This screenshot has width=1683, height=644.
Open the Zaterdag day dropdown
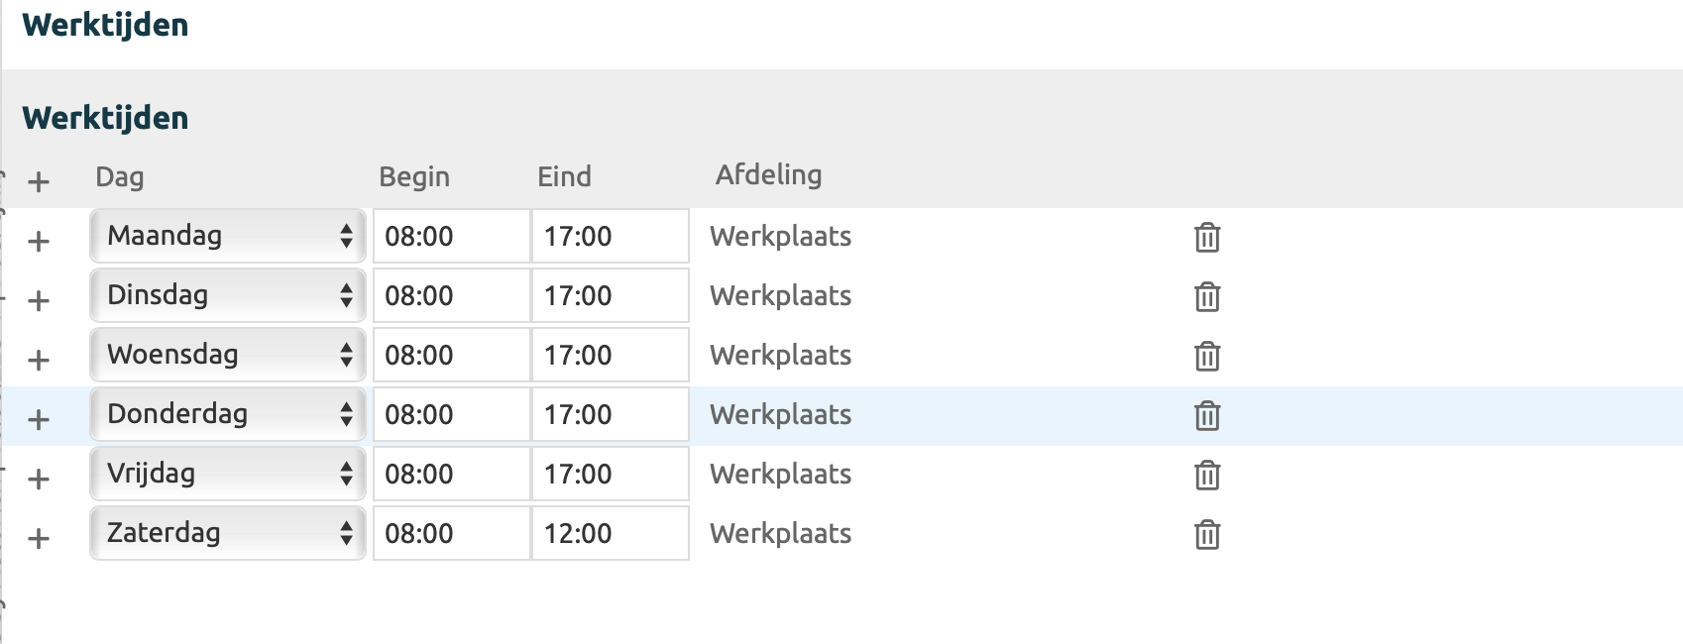228,533
